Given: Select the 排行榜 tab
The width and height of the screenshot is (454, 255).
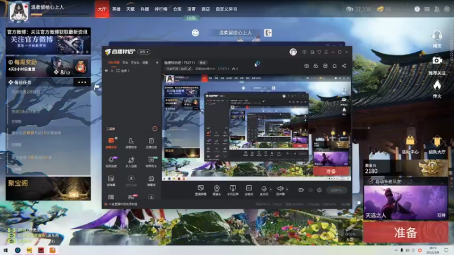Looking at the screenshot, I should (x=161, y=9).
